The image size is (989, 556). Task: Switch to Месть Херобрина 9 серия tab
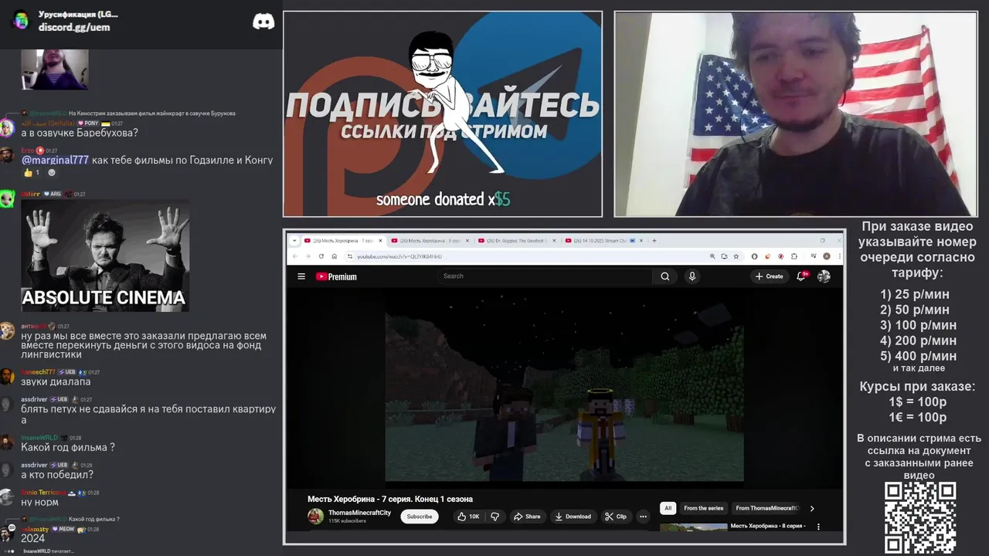pyautogui.click(x=429, y=240)
